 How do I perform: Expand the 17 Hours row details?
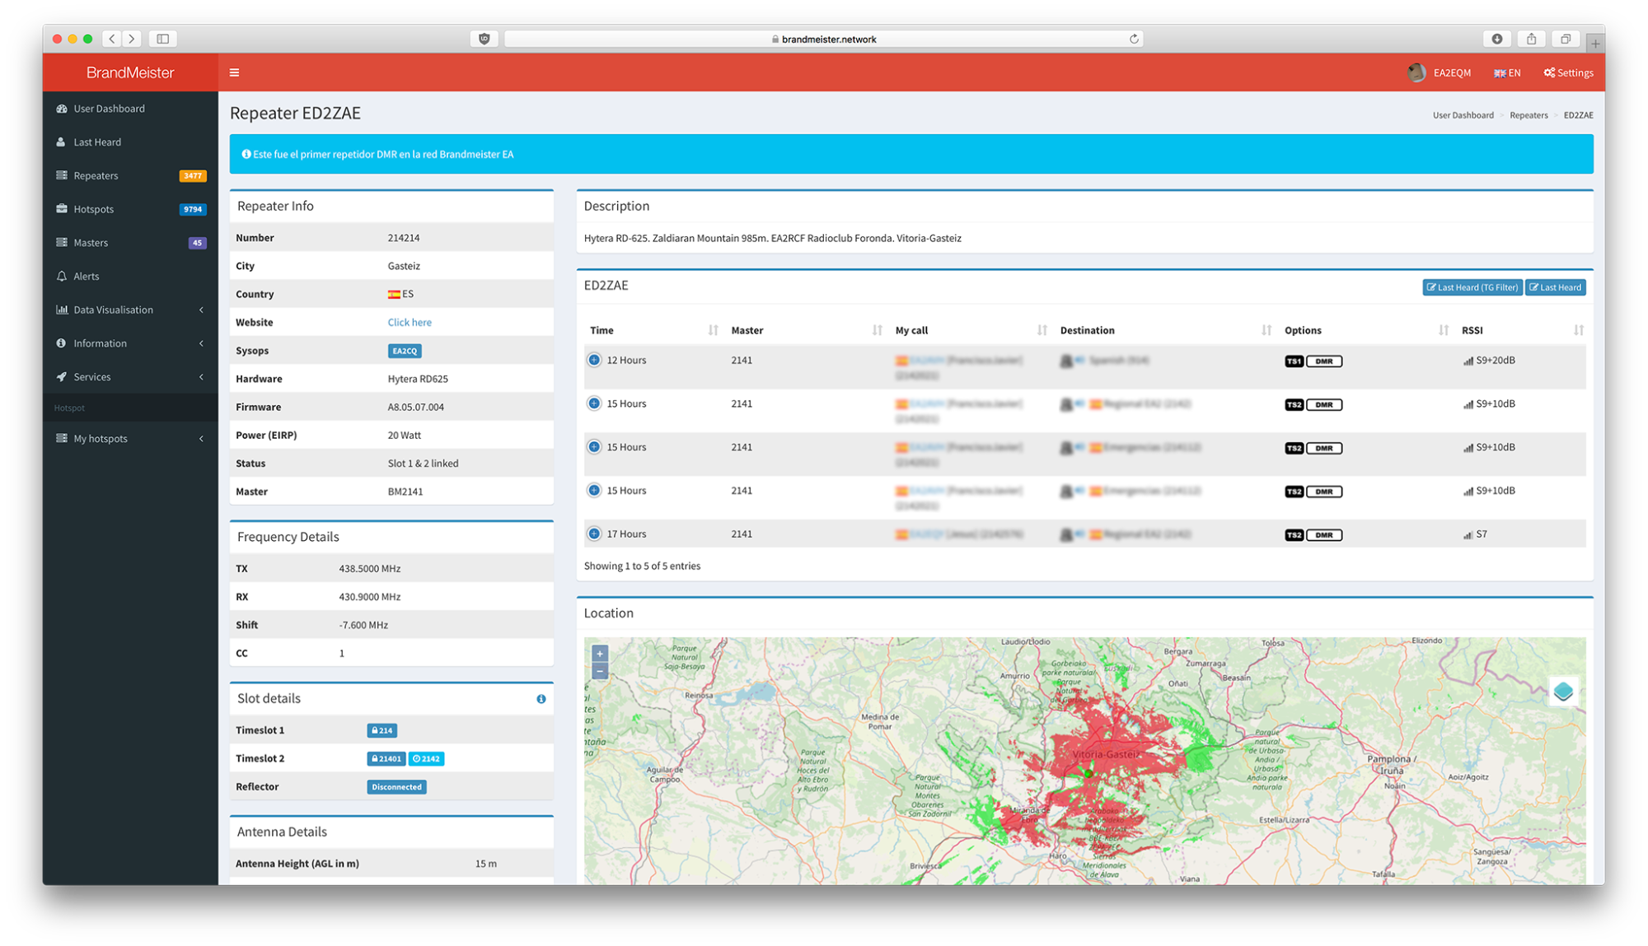[x=594, y=534]
